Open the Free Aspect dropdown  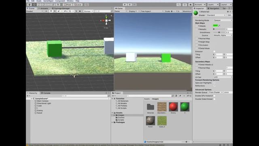152,11
